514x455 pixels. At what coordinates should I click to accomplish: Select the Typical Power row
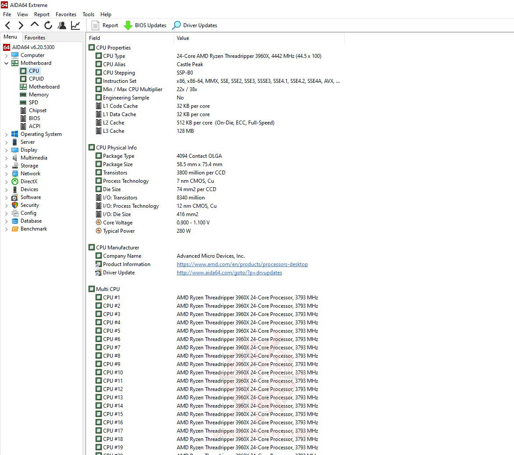(x=216, y=231)
